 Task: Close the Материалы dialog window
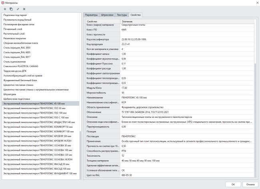(254, 2)
